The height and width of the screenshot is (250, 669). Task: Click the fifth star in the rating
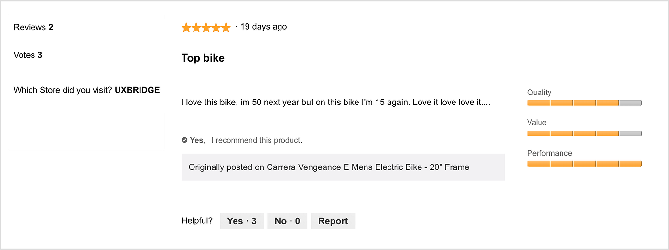[226, 28]
